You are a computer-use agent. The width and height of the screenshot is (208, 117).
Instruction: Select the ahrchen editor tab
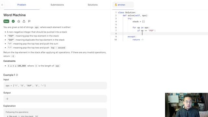(123, 5)
